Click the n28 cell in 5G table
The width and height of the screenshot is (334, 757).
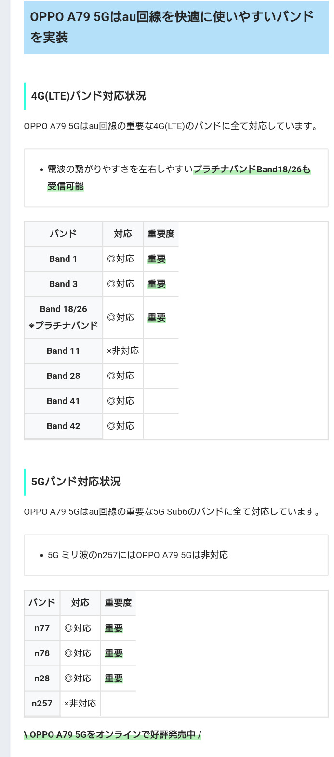click(x=42, y=679)
